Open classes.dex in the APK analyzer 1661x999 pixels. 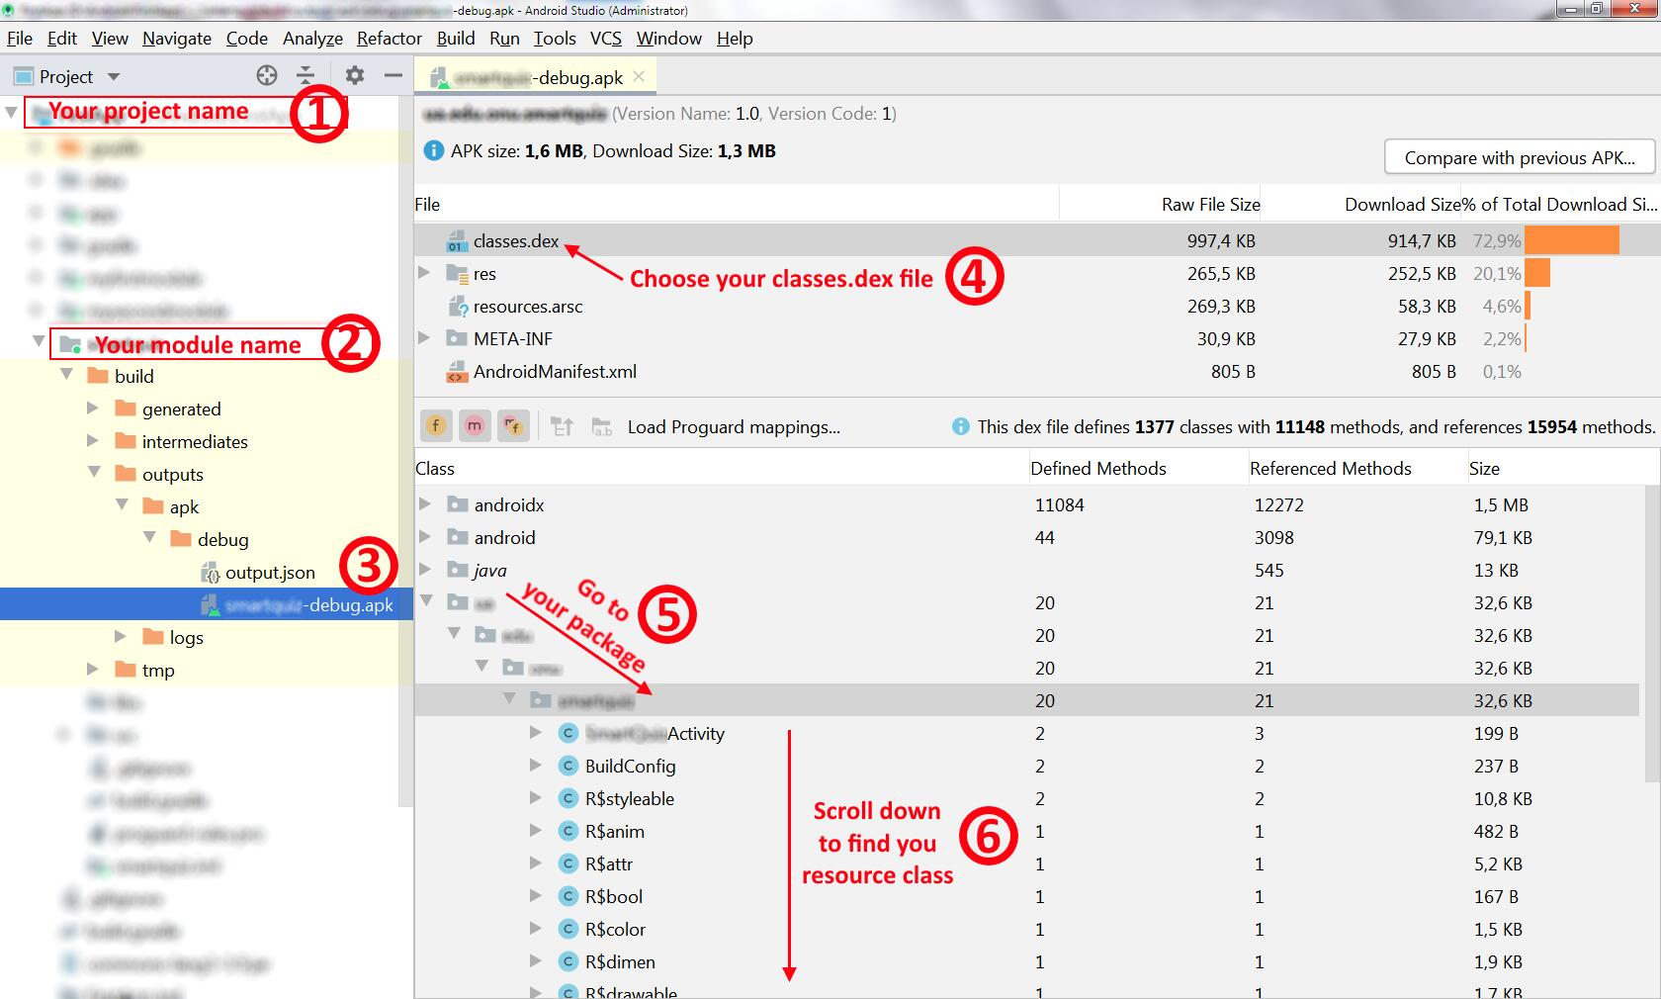click(x=514, y=240)
